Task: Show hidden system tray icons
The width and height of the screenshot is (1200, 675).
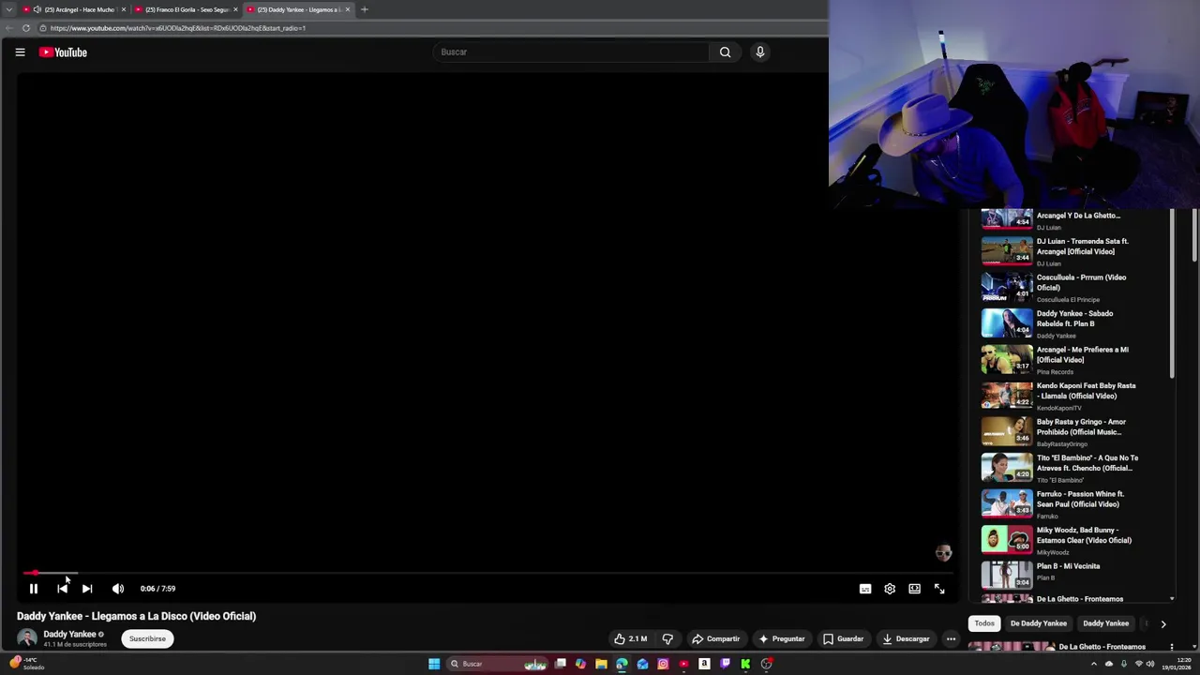Action: coord(1093,664)
